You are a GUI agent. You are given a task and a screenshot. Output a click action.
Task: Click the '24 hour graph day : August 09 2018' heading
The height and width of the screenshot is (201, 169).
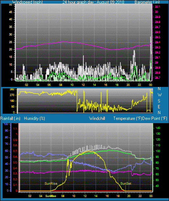pyautogui.click(x=93, y=2)
